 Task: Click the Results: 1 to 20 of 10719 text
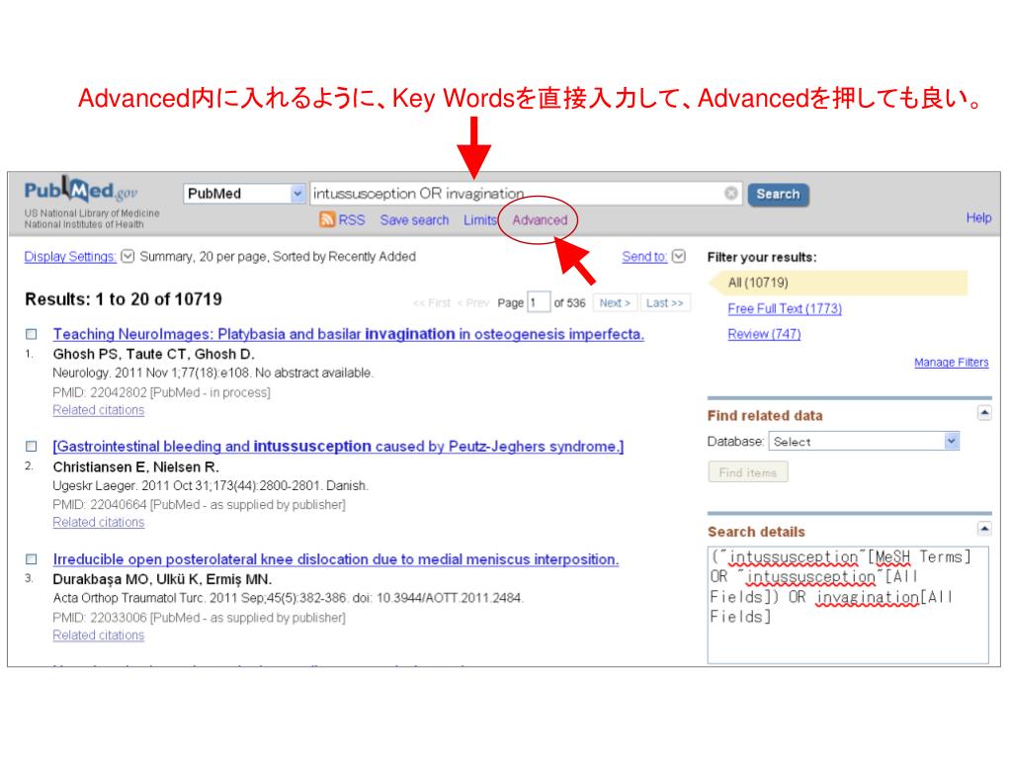pos(124,299)
